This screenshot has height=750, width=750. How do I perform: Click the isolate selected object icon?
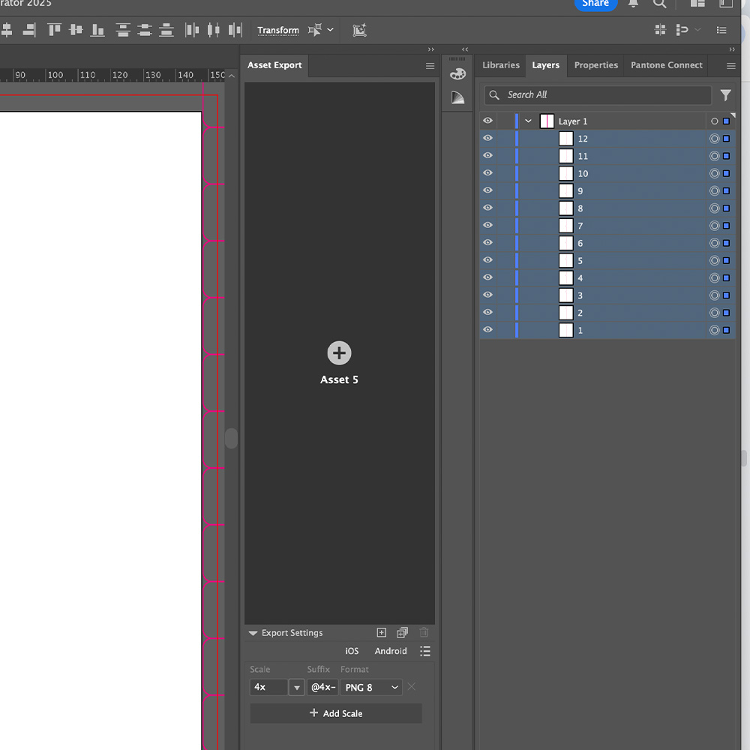tap(359, 30)
